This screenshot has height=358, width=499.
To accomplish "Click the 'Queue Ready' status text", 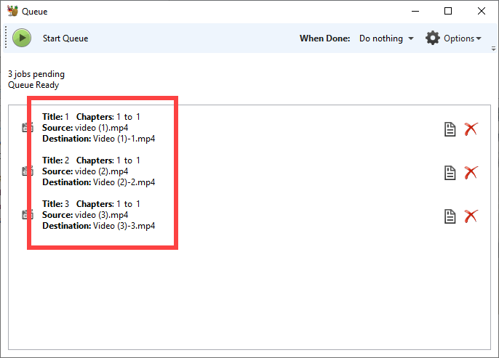I will (x=33, y=85).
